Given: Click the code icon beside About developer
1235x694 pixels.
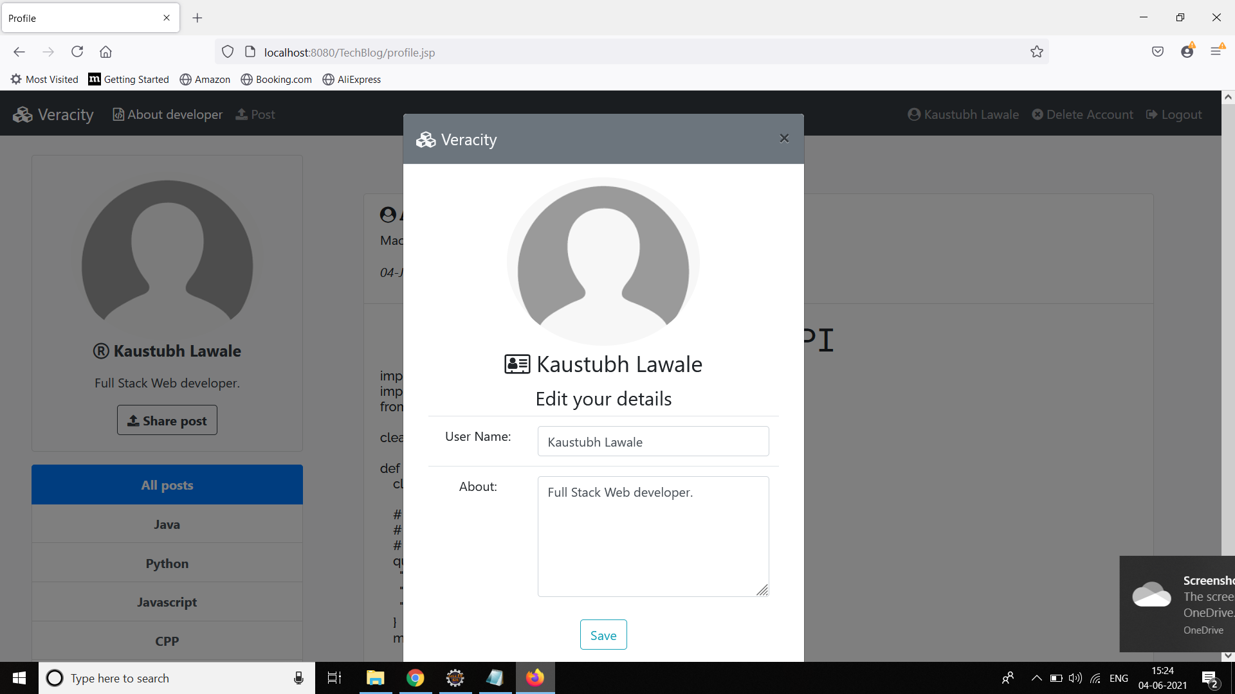Looking at the screenshot, I should 118,114.
